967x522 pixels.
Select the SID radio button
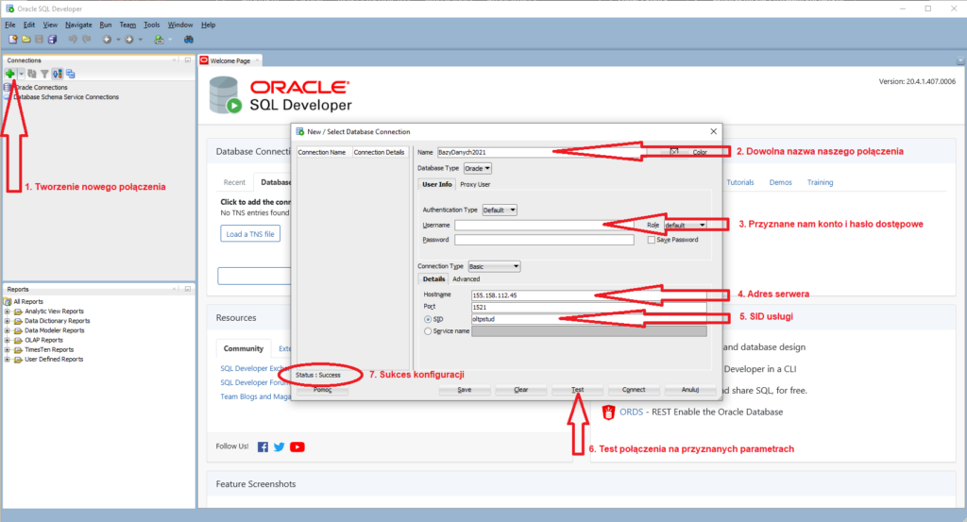click(x=428, y=319)
